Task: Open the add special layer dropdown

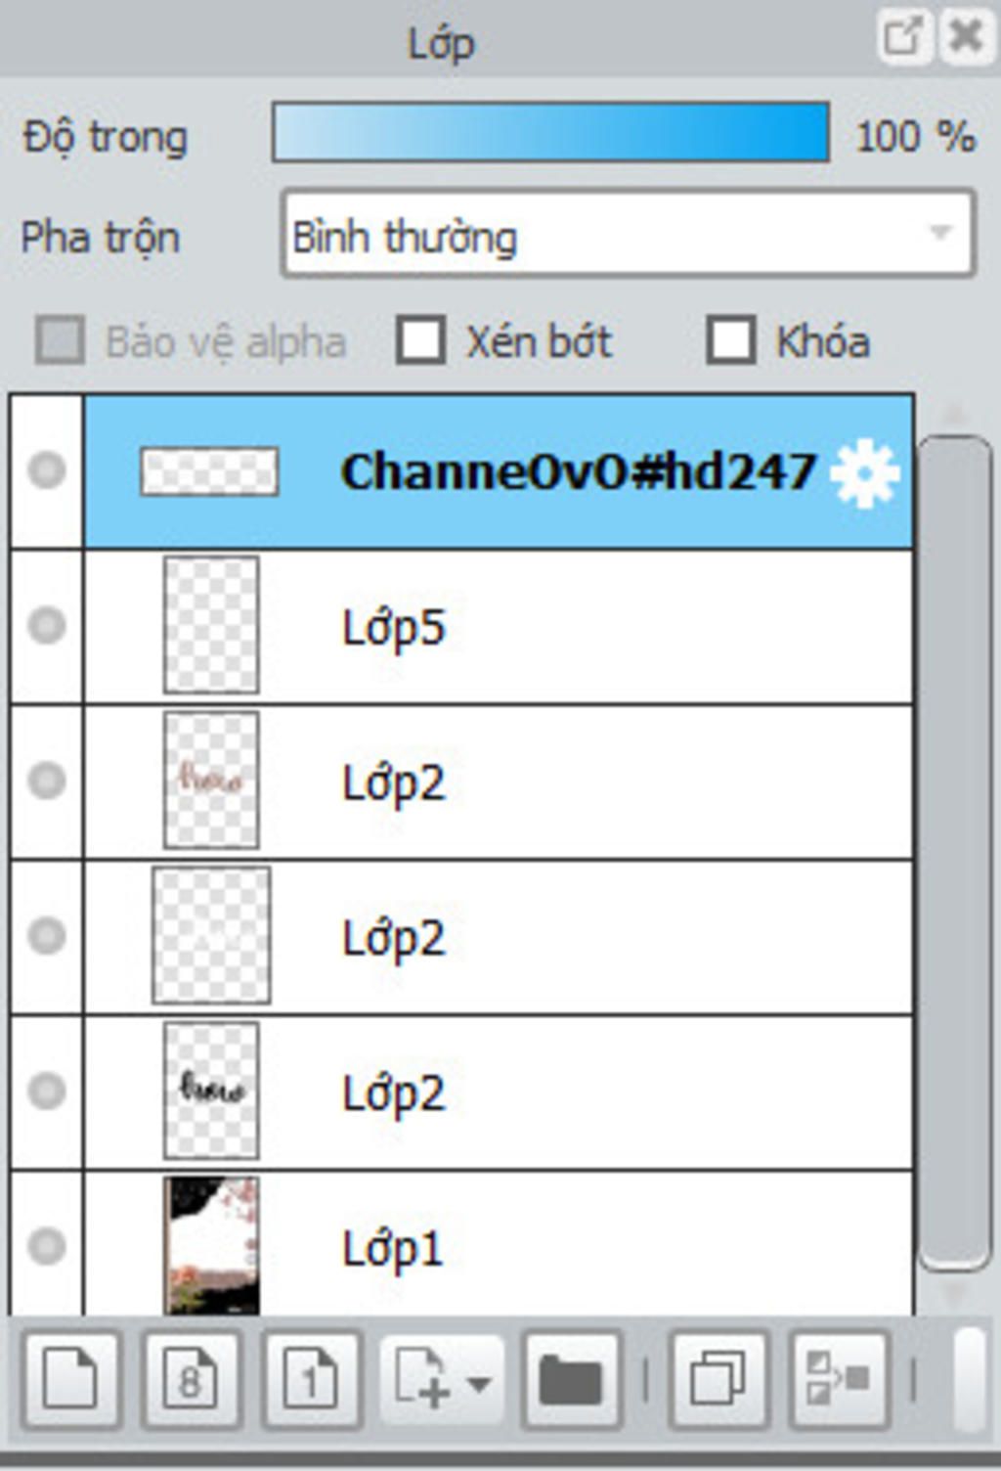Action: point(442,1379)
